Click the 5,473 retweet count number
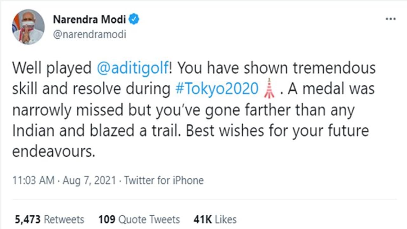Image resolution: width=407 pixels, height=229 pixels. pyautogui.click(x=28, y=219)
